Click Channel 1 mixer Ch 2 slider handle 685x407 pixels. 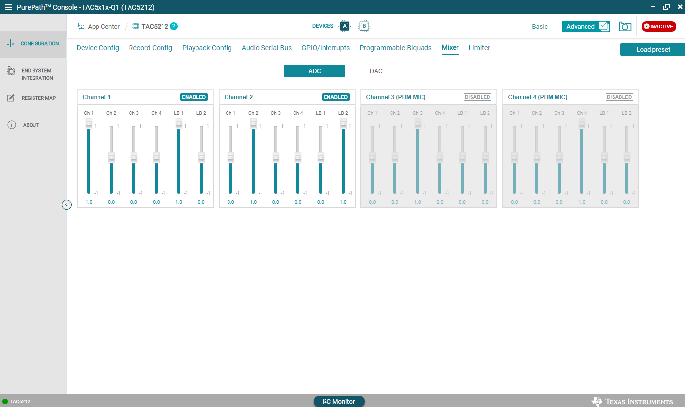(111, 157)
